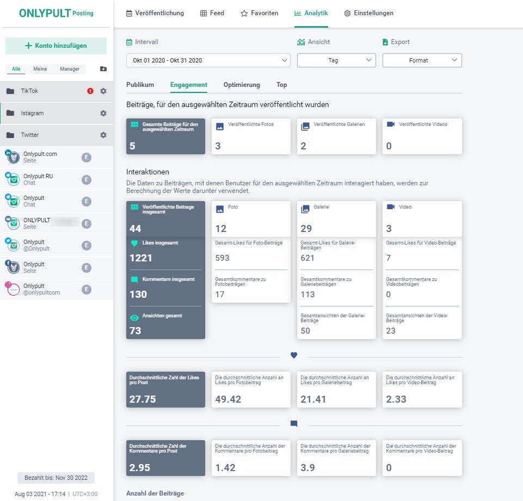Open the Istagram folder
The height and width of the screenshot is (501, 523).
(x=57, y=113)
